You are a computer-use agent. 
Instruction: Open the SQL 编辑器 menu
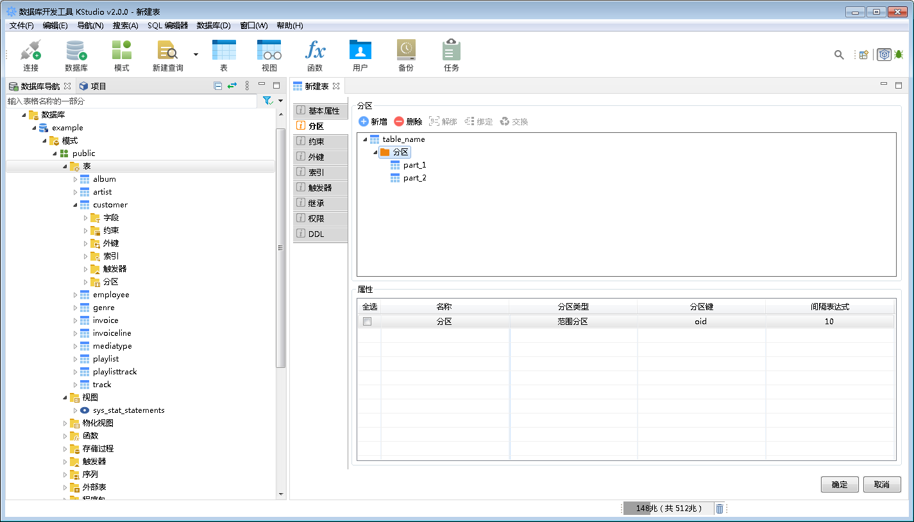click(x=169, y=25)
